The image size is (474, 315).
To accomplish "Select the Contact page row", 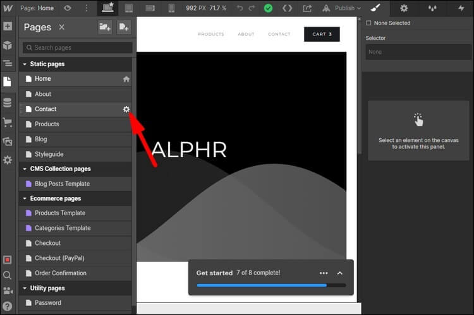I will coord(75,109).
